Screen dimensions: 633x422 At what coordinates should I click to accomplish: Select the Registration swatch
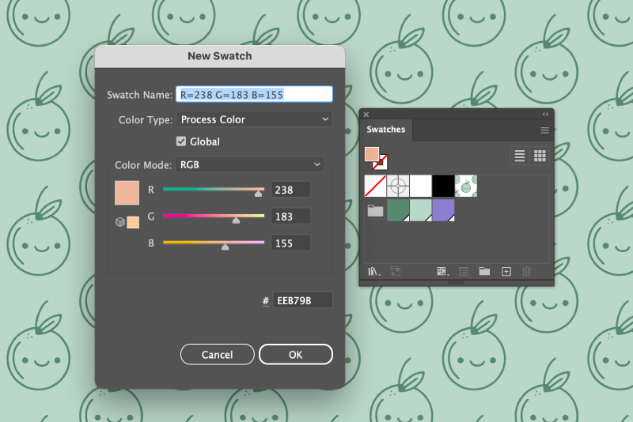(398, 186)
